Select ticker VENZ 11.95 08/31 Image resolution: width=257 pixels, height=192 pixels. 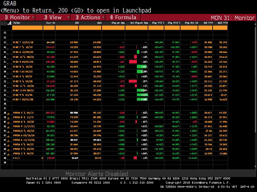(x=23, y=91)
